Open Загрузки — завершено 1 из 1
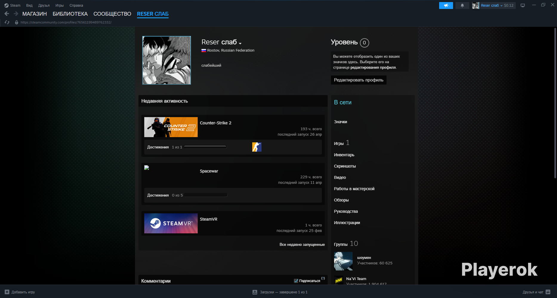Screen dimensions: 557x298 (284, 292)
